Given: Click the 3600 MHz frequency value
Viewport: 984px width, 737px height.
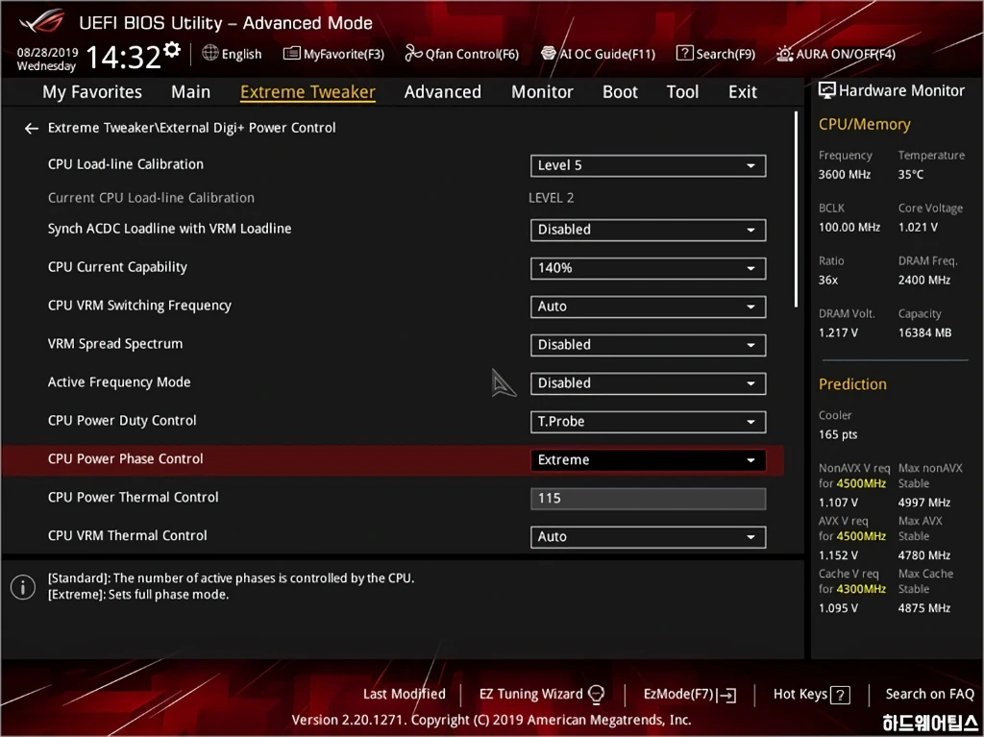Looking at the screenshot, I should (x=844, y=175).
